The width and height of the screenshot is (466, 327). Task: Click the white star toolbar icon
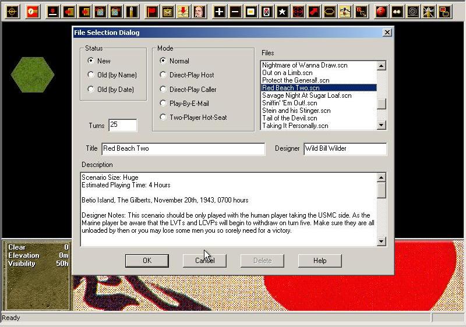point(282,11)
